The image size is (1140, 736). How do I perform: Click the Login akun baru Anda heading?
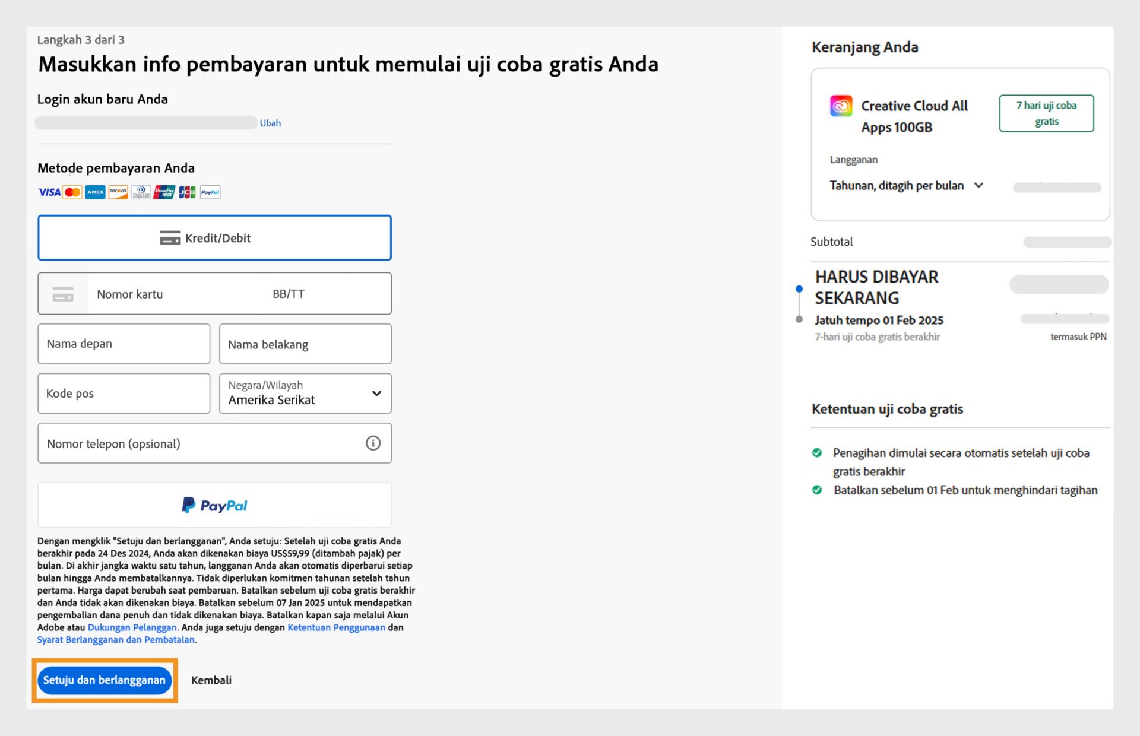[102, 100]
